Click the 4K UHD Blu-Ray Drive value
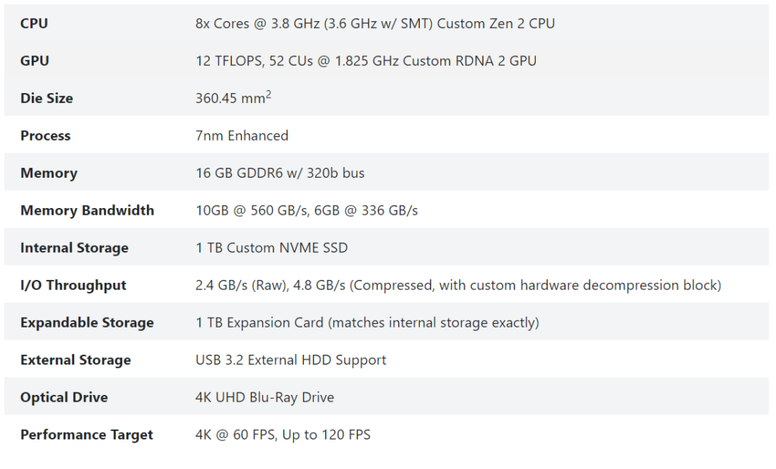Screen dimensions: 776x469 tap(264, 397)
